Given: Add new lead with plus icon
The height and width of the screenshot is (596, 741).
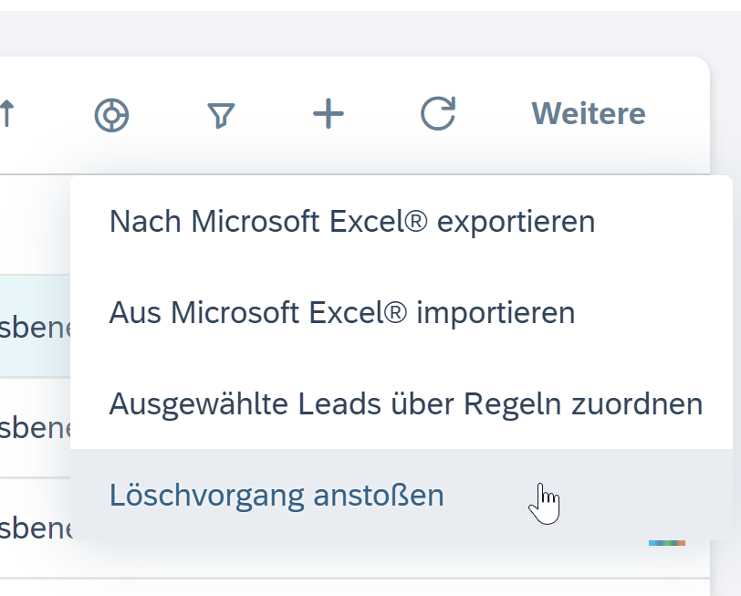Looking at the screenshot, I should [x=329, y=114].
